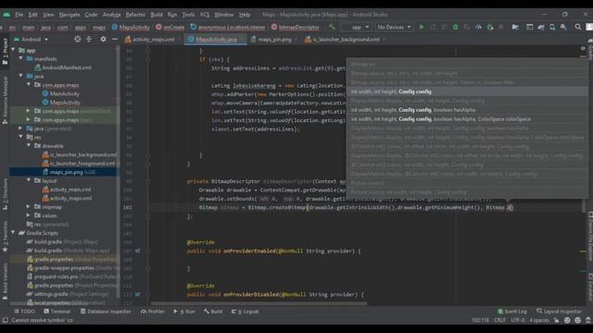Click Collapse All icon in project panel
This screenshot has height=333, width=593.
(89, 39)
